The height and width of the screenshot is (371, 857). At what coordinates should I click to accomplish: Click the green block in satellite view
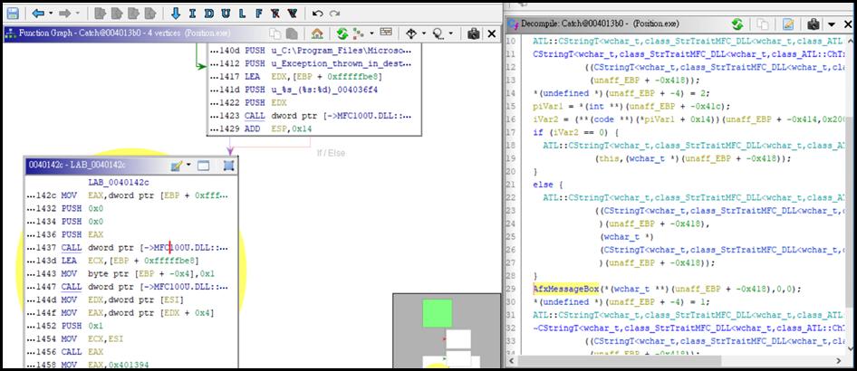[438, 313]
